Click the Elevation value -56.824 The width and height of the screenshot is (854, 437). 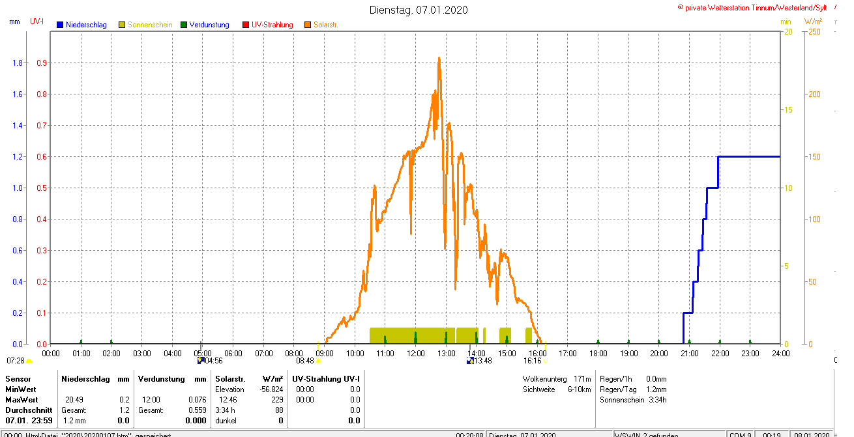tap(270, 389)
